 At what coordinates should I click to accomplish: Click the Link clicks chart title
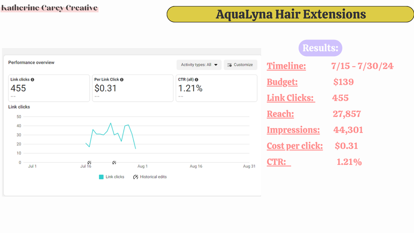click(x=19, y=107)
